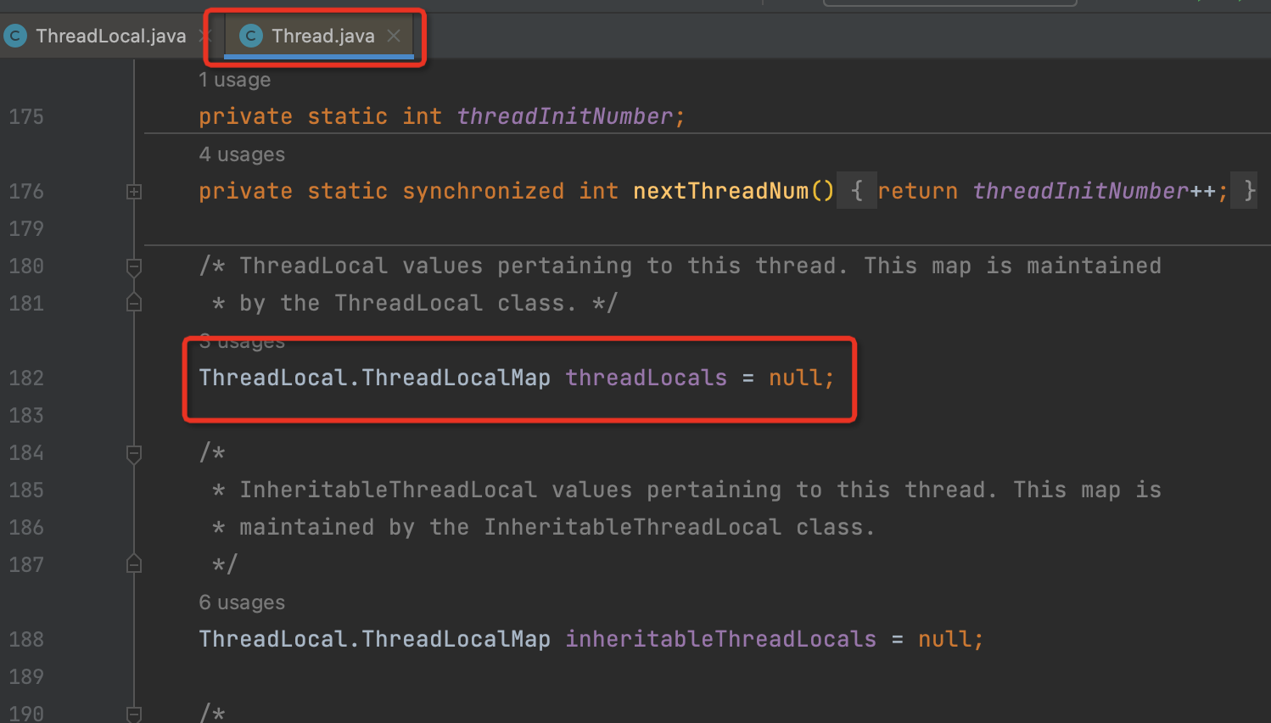This screenshot has width=1271, height=723.
Task: Collapse the block comment starting at line 184
Action: coord(134,454)
